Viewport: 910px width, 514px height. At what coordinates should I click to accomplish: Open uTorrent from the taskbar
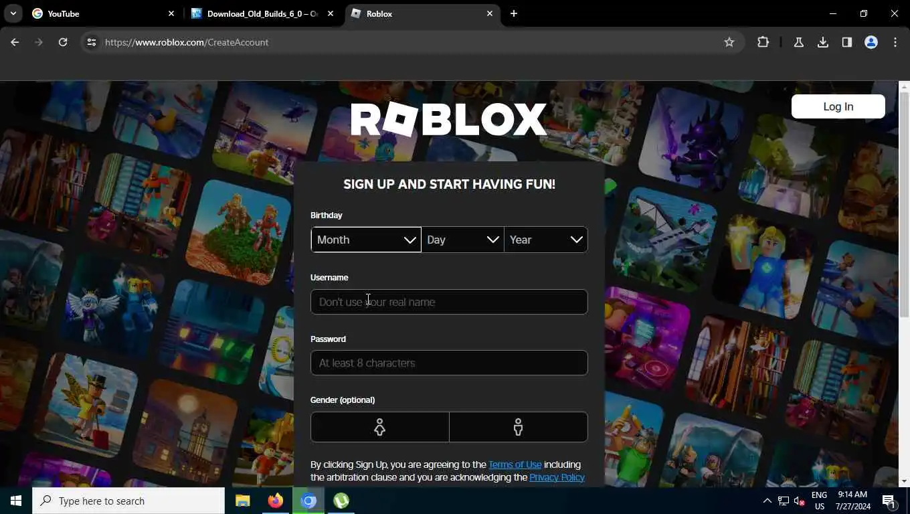point(341,501)
